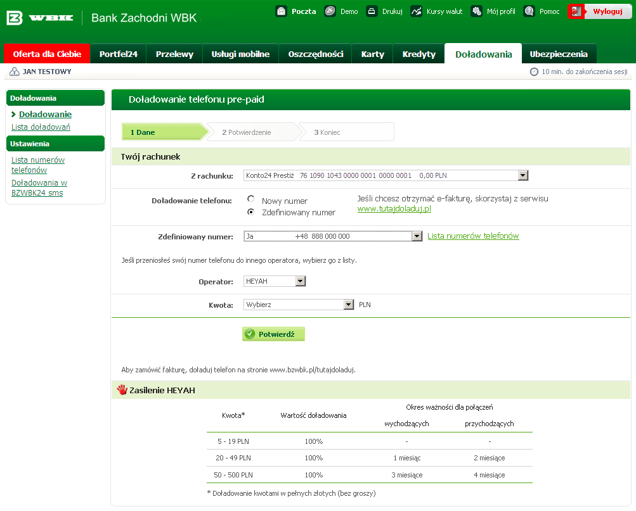
Task: Click the Bank Zachodni WBK title text
Action: (x=144, y=18)
